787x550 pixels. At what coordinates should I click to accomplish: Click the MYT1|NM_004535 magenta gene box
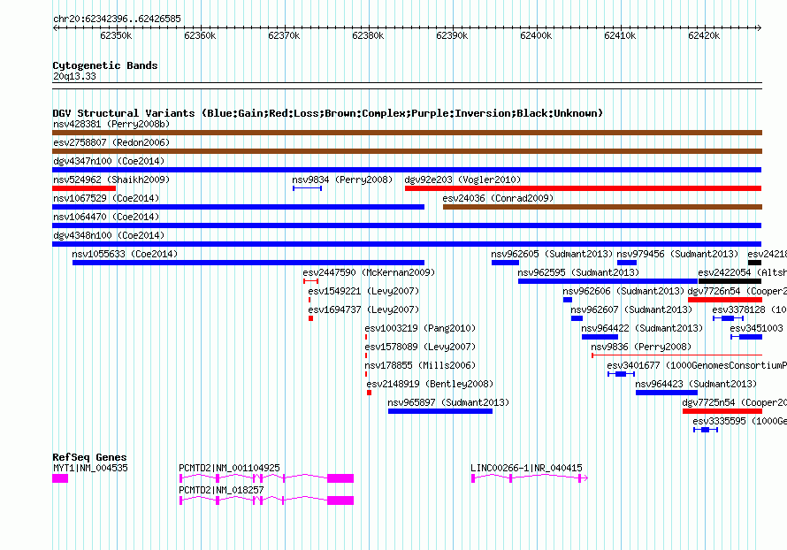60,478
